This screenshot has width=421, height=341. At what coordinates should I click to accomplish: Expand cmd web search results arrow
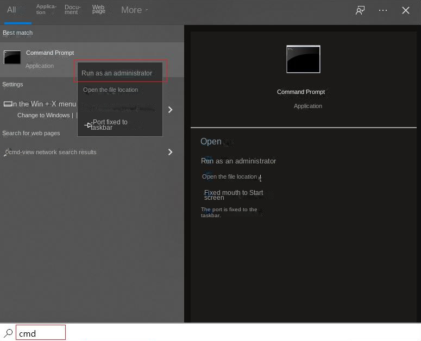click(170, 152)
